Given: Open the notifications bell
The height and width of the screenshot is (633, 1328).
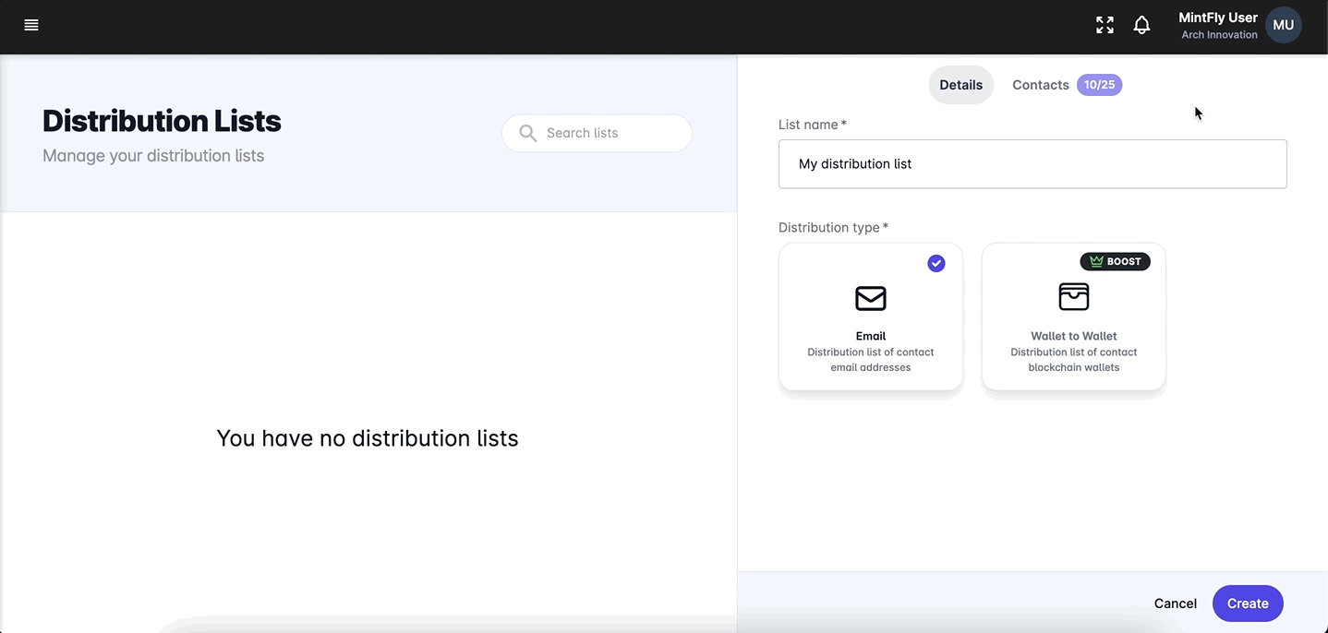Looking at the screenshot, I should pyautogui.click(x=1142, y=25).
